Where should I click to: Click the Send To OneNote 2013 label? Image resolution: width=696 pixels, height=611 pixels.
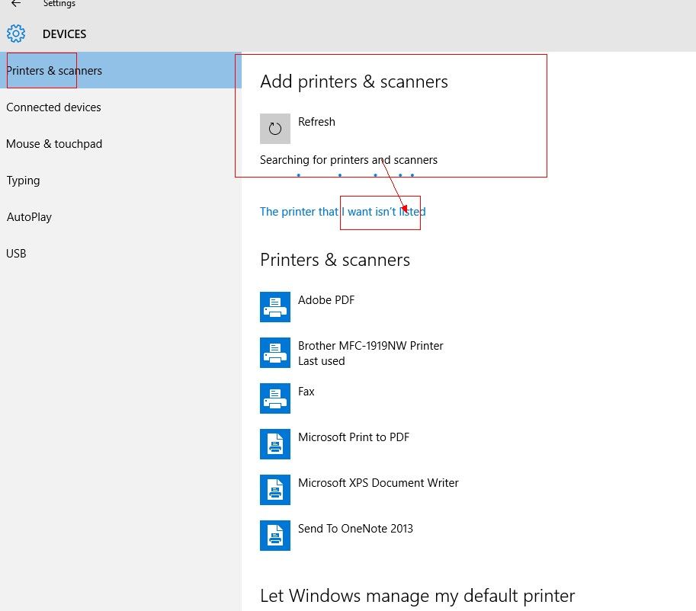pyautogui.click(x=355, y=529)
